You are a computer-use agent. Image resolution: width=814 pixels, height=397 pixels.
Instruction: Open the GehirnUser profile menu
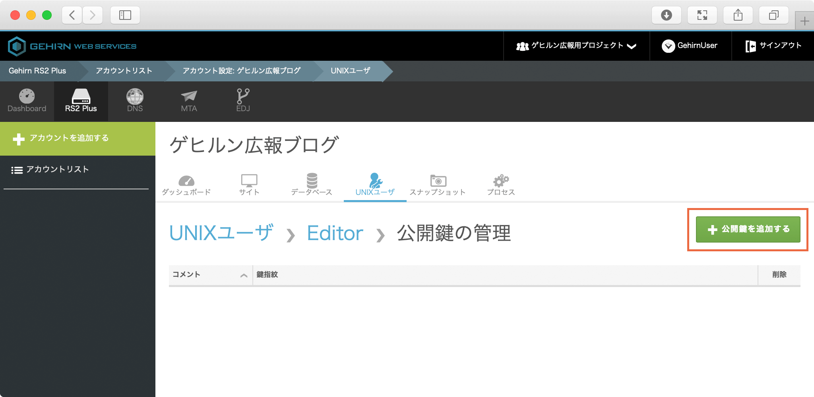pyautogui.click(x=690, y=46)
